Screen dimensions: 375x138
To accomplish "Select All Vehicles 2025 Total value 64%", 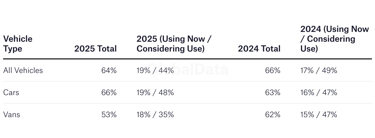I will click(109, 70).
